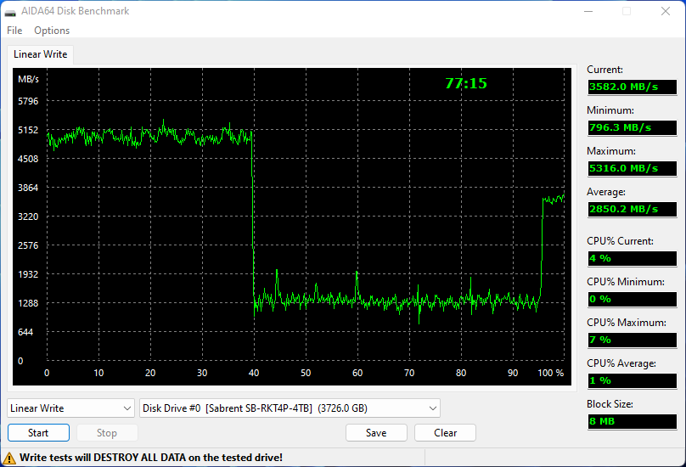
Task: Click the CPU% Maximum 7 % field
Action: coord(633,340)
